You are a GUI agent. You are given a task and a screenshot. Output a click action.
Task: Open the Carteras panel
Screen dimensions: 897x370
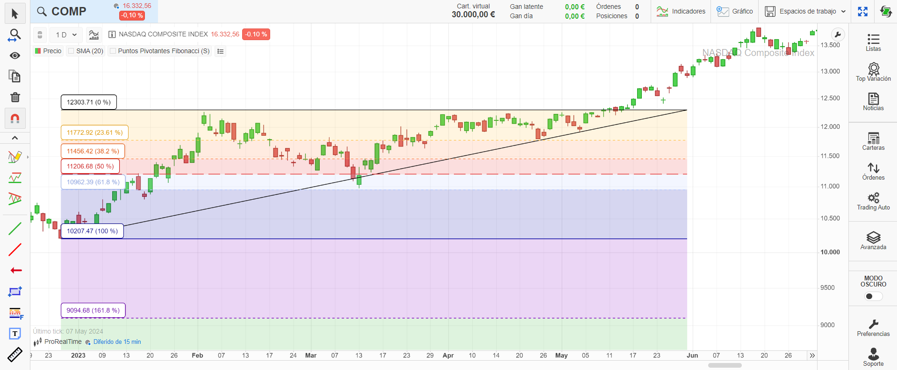pos(873,141)
